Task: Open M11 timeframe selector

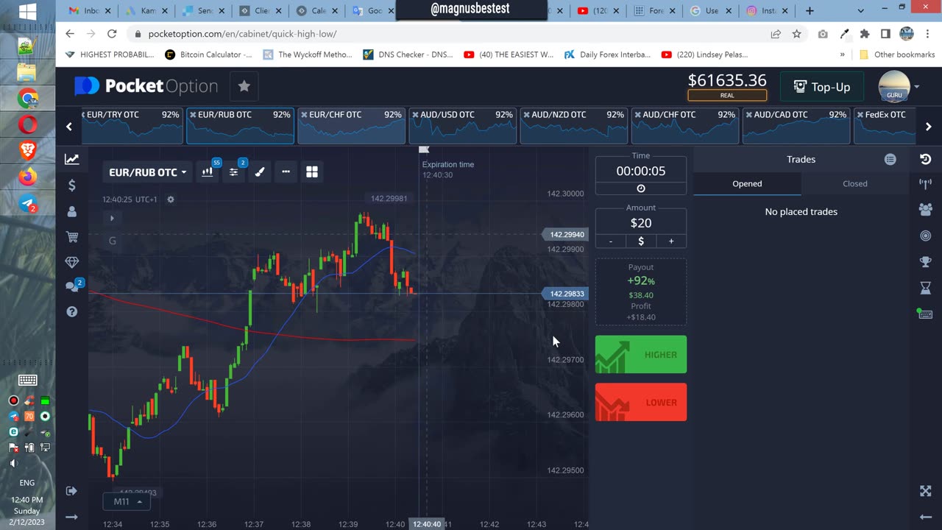Action: (x=127, y=501)
